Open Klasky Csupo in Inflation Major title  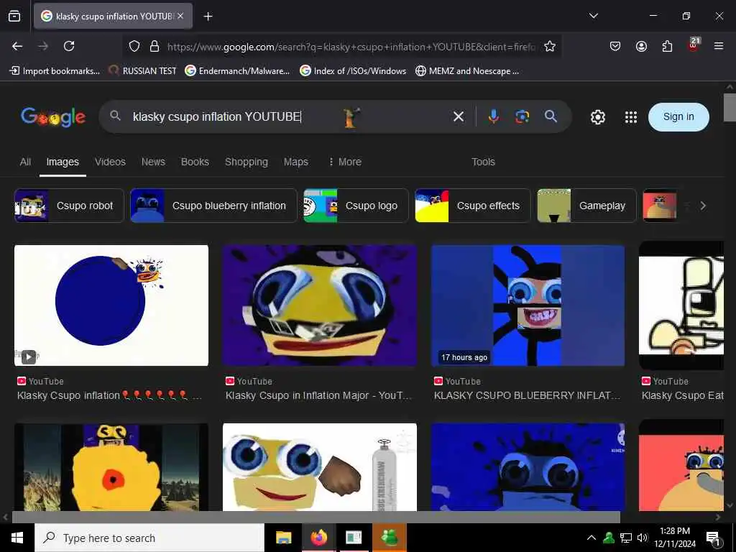click(318, 396)
